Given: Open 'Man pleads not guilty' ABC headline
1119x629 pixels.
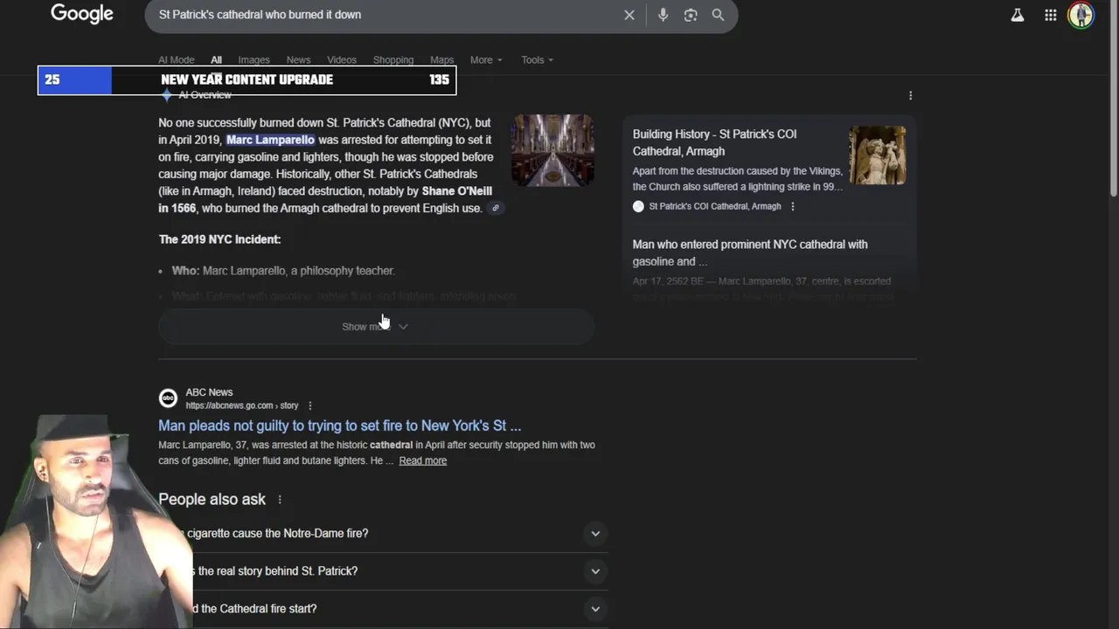Looking at the screenshot, I should point(339,425).
